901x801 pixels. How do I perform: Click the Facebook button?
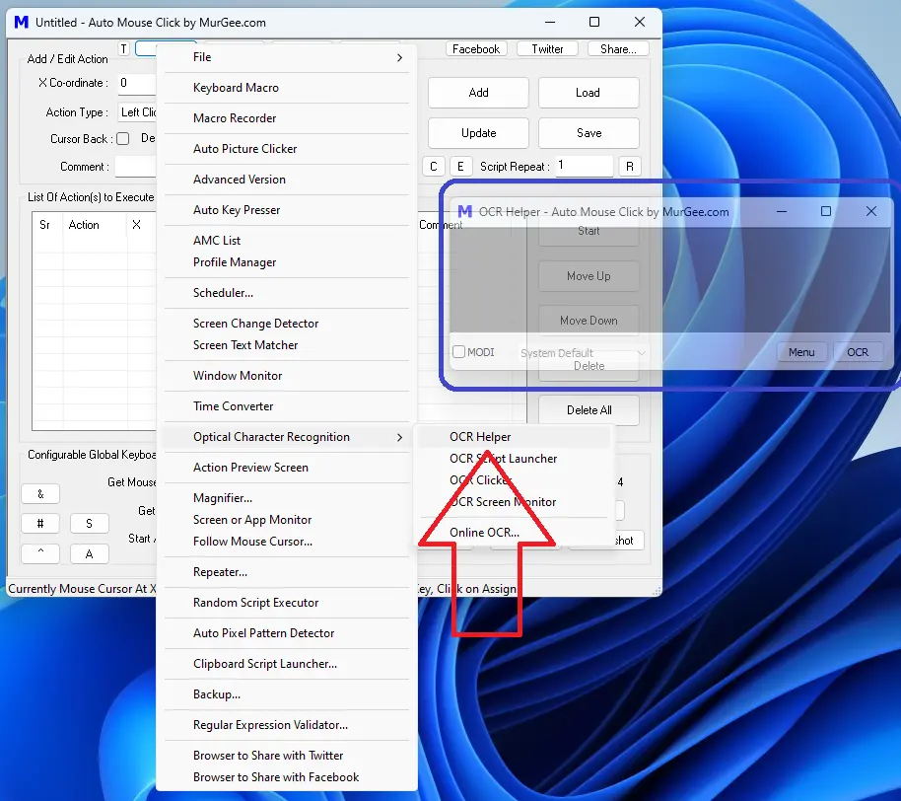(476, 49)
